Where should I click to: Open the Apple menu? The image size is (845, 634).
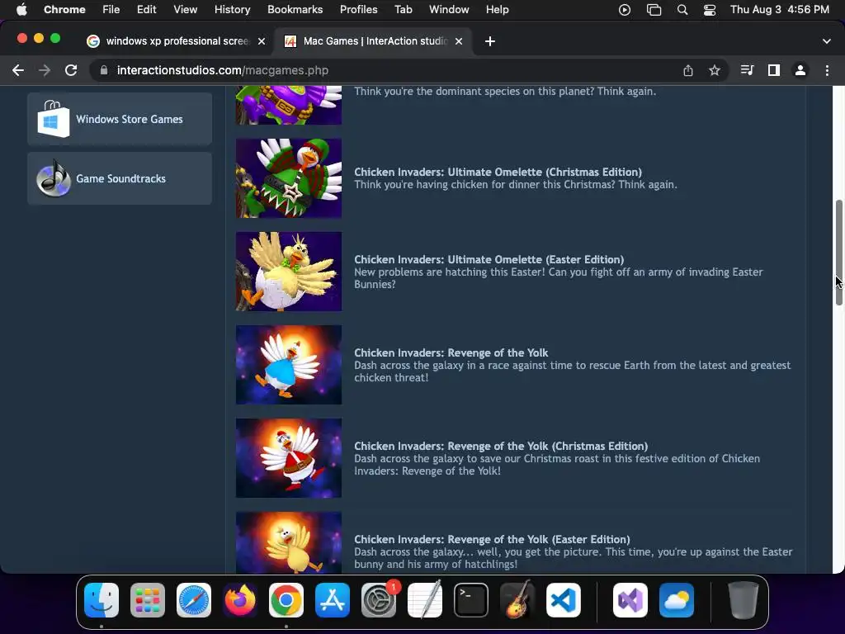coord(21,10)
